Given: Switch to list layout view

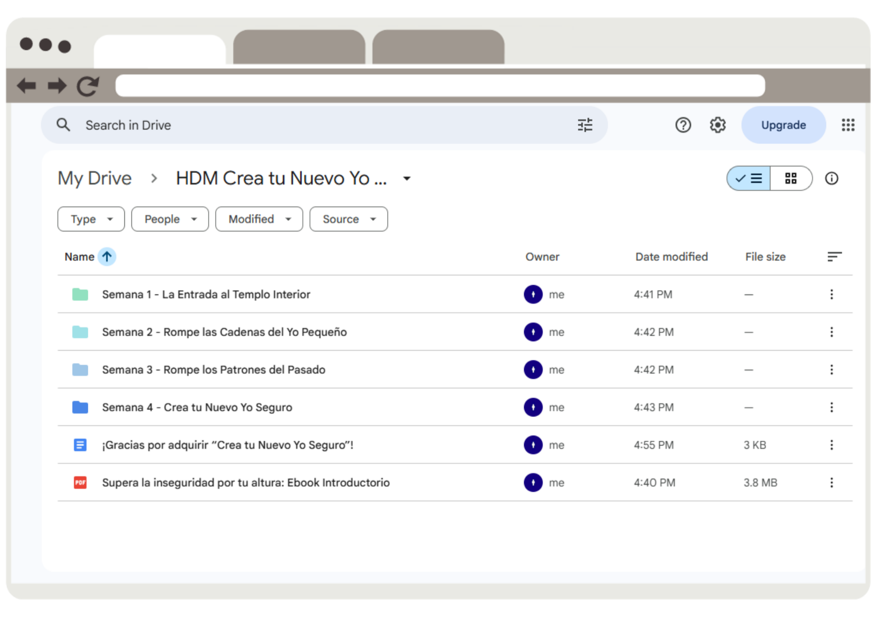Looking at the screenshot, I should pyautogui.click(x=749, y=178).
